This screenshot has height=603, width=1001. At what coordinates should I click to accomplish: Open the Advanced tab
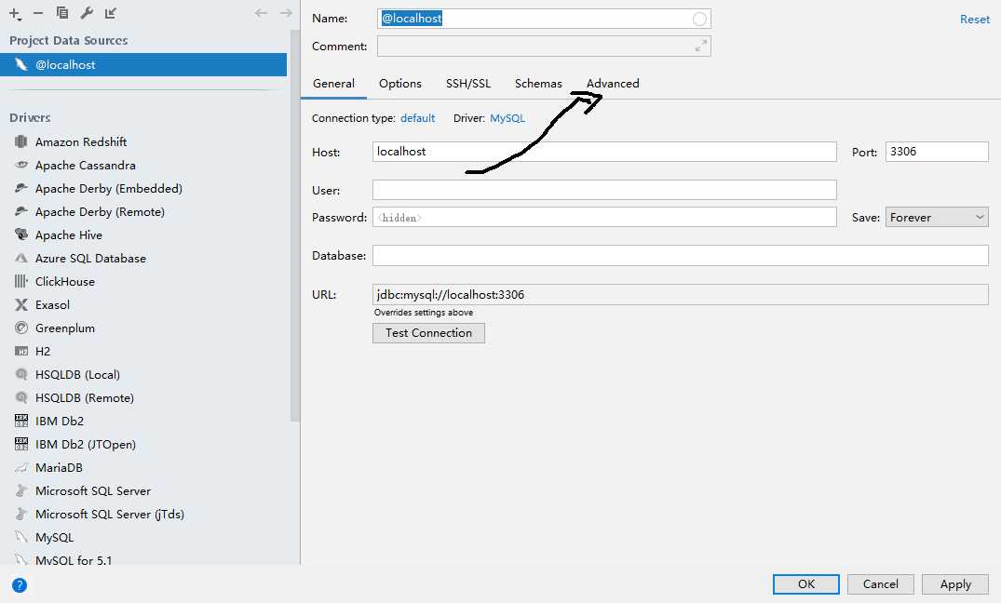tap(613, 84)
